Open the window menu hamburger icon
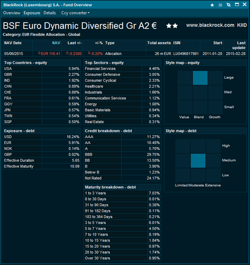250x265 pixels. [x=221, y=5]
